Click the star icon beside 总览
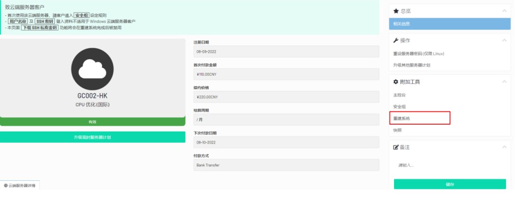This screenshot has width=515, height=202. click(396, 11)
